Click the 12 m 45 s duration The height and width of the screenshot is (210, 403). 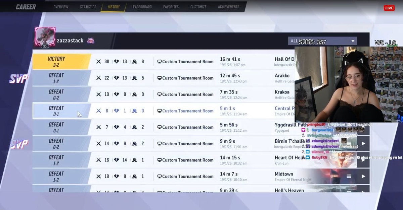click(230, 76)
